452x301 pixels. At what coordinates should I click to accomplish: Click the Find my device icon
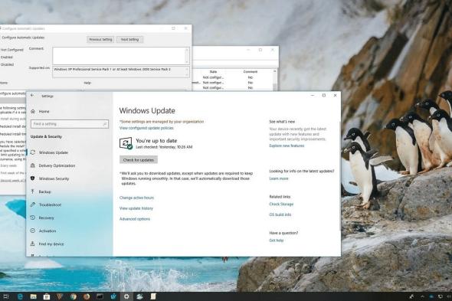click(x=33, y=244)
